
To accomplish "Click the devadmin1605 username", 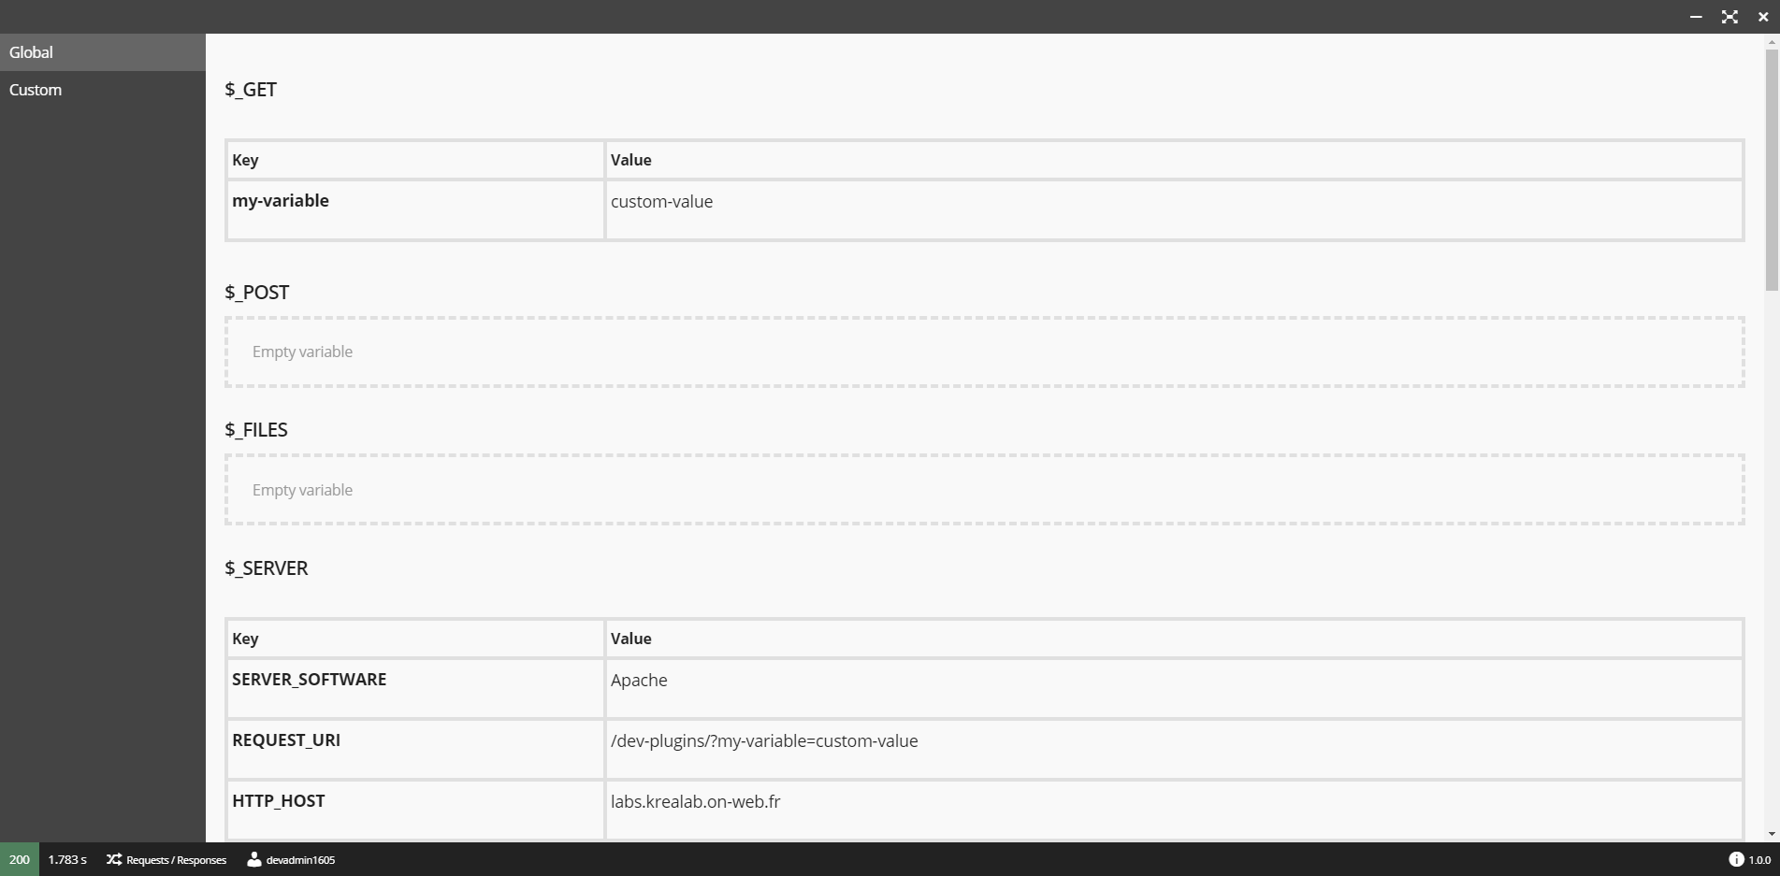I will (x=300, y=860).
